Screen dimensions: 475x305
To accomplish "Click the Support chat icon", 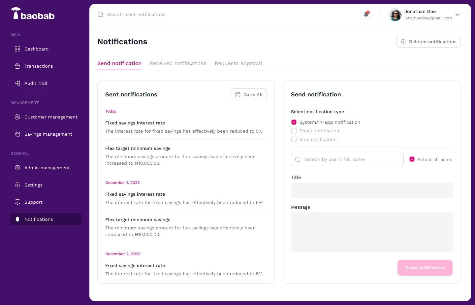I will [17, 202].
